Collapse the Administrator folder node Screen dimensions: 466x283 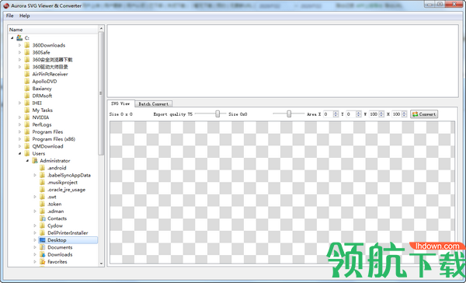27,161
